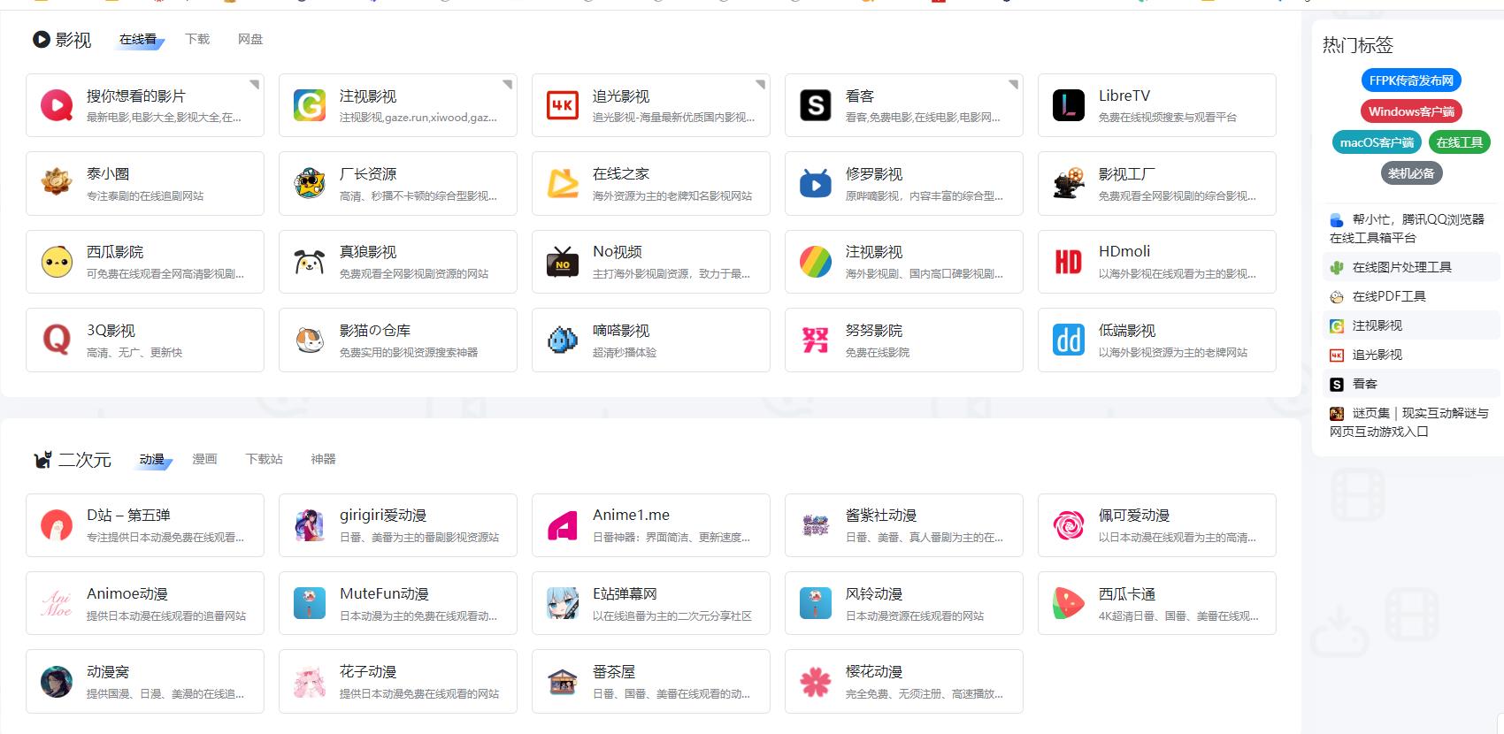Open the 花子动漫 card title
The image size is (1504, 734).
point(368,672)
